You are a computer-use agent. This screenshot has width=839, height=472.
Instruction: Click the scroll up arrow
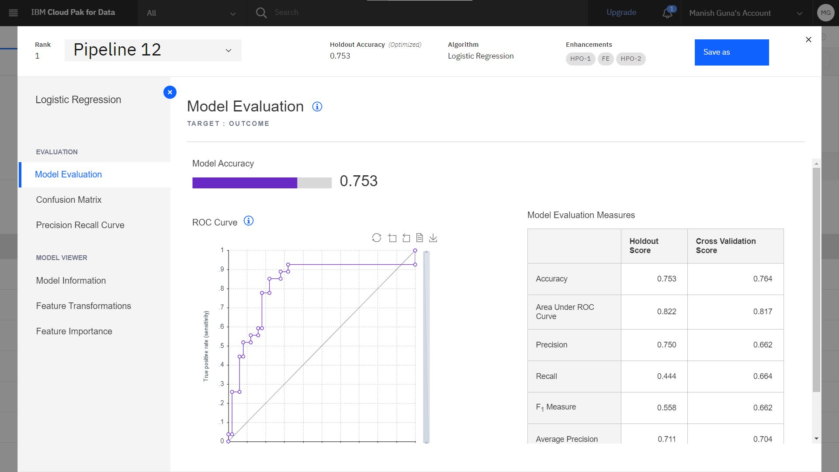[x=816, y=163]
